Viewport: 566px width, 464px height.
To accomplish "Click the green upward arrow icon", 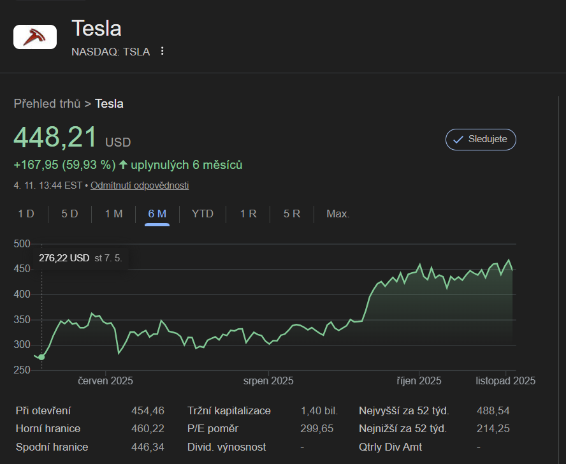I will pyautogui.click(x=123, y=165).
